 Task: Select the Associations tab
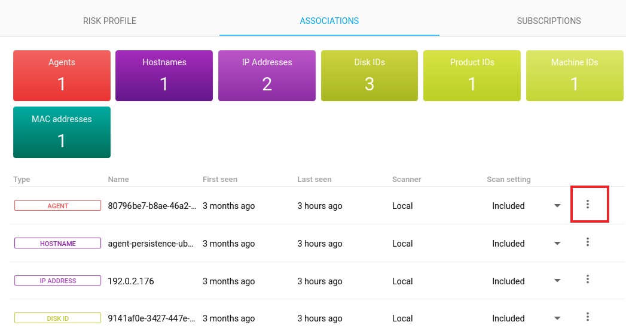[329, 21]
